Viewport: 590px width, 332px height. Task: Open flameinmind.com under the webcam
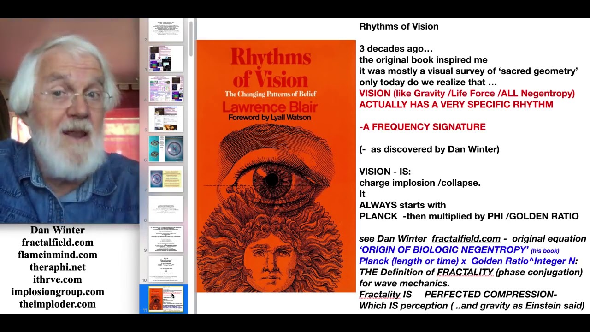click(x=58, y=255)
